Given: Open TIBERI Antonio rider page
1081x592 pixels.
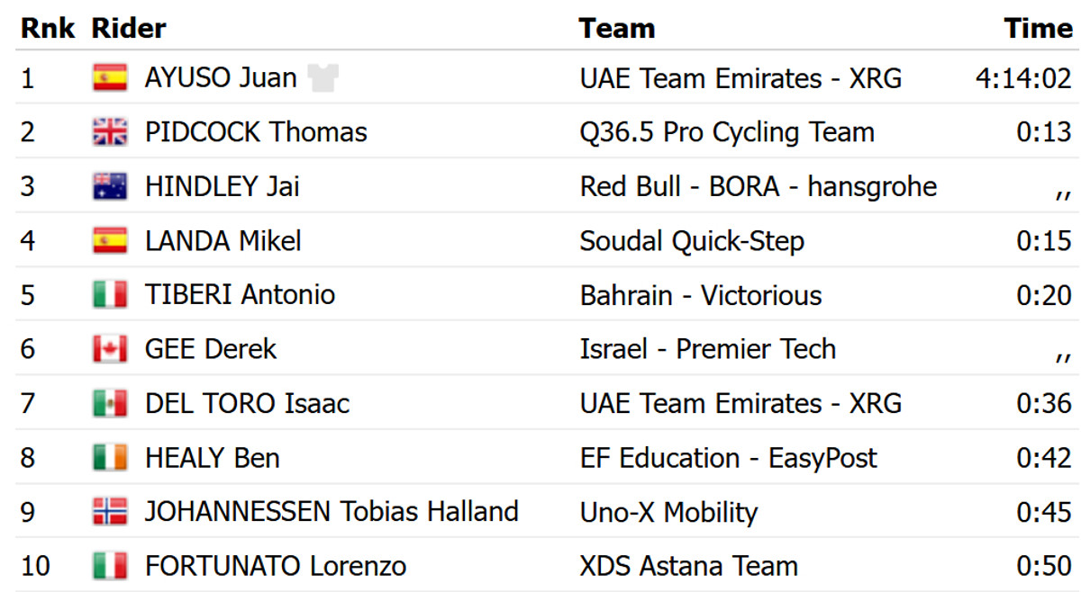Looking at the screenshot, I should coord(240,295).
